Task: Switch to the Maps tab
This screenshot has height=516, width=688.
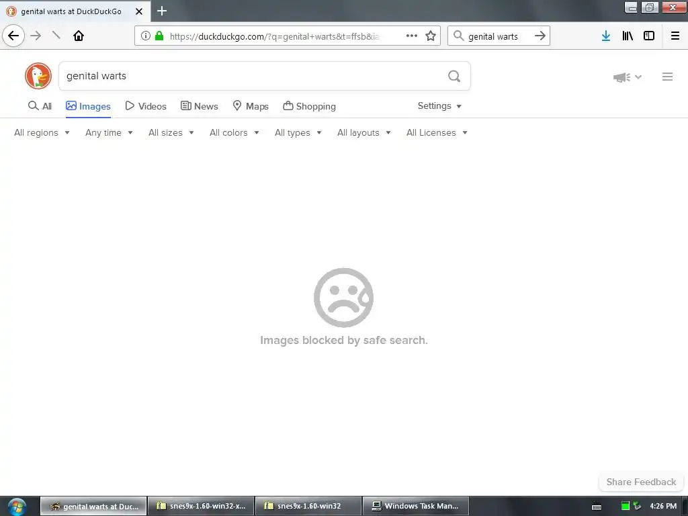Action: point(250,106)
